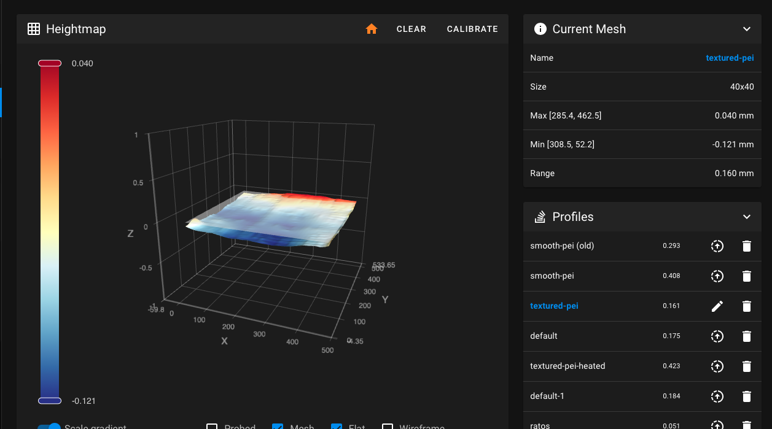
Task: Uncheck the Mesh checkbox
Action: (x=278, y=427)
